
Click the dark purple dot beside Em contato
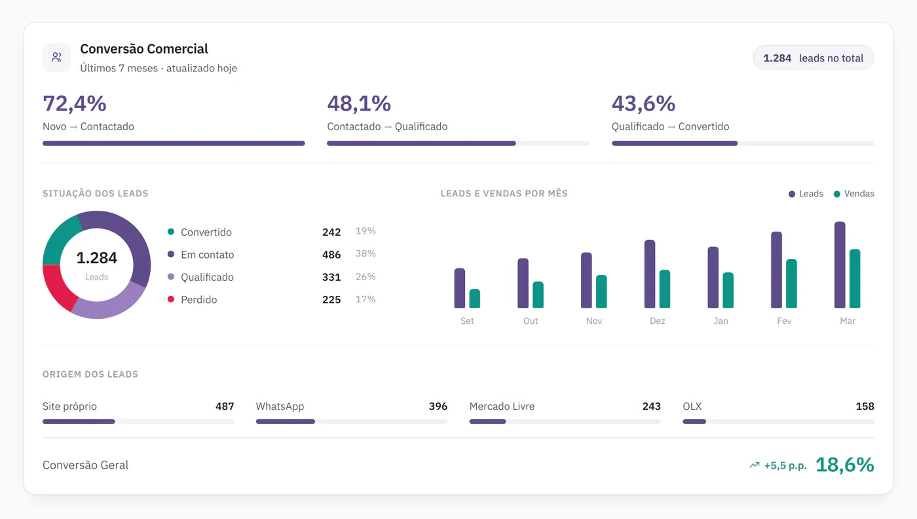click(171, 254)
